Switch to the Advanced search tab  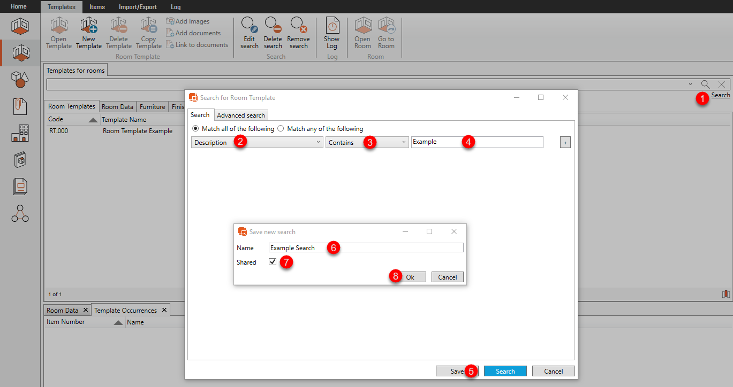point(240,115)
